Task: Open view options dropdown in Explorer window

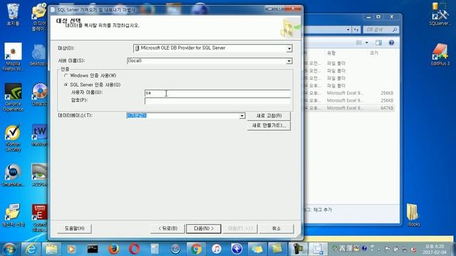Action: pyautogui.click(x=366, y=43)
